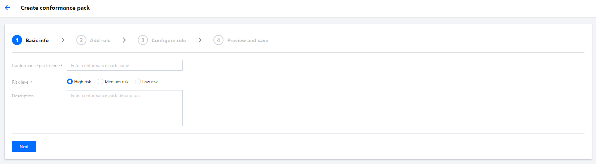This screenshot has height=164, width=596.
Task: Click the Next button
Action: tap(24, 146)
